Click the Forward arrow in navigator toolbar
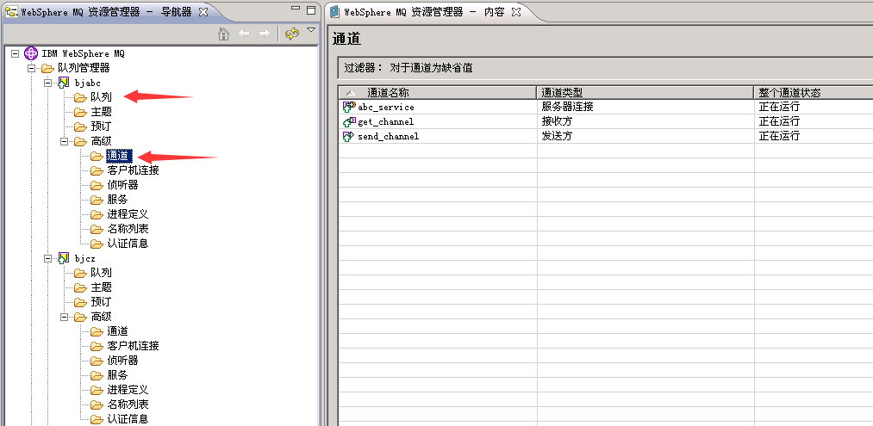Viewport: 873px width, 426px height. [x=265, y=34]
